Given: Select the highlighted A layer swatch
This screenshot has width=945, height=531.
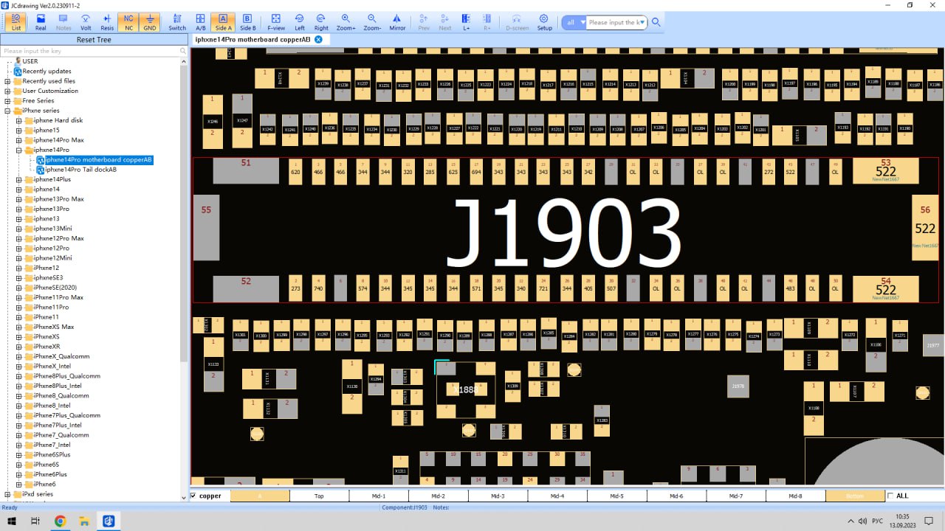Looking at the screenshot, I should (x=260, y=496).
